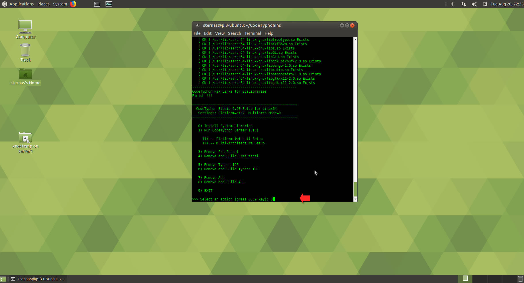Click terminal scrollbar up arrow
This screenshot has height=283, width=524.
point(355,39)
